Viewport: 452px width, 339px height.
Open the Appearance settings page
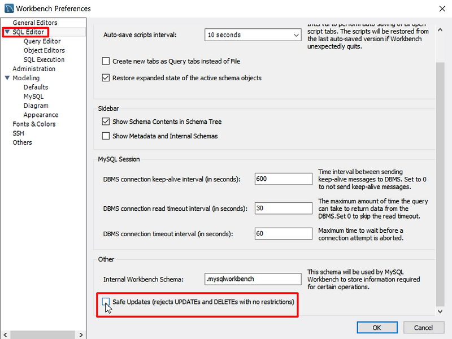[x=41, y=115]
